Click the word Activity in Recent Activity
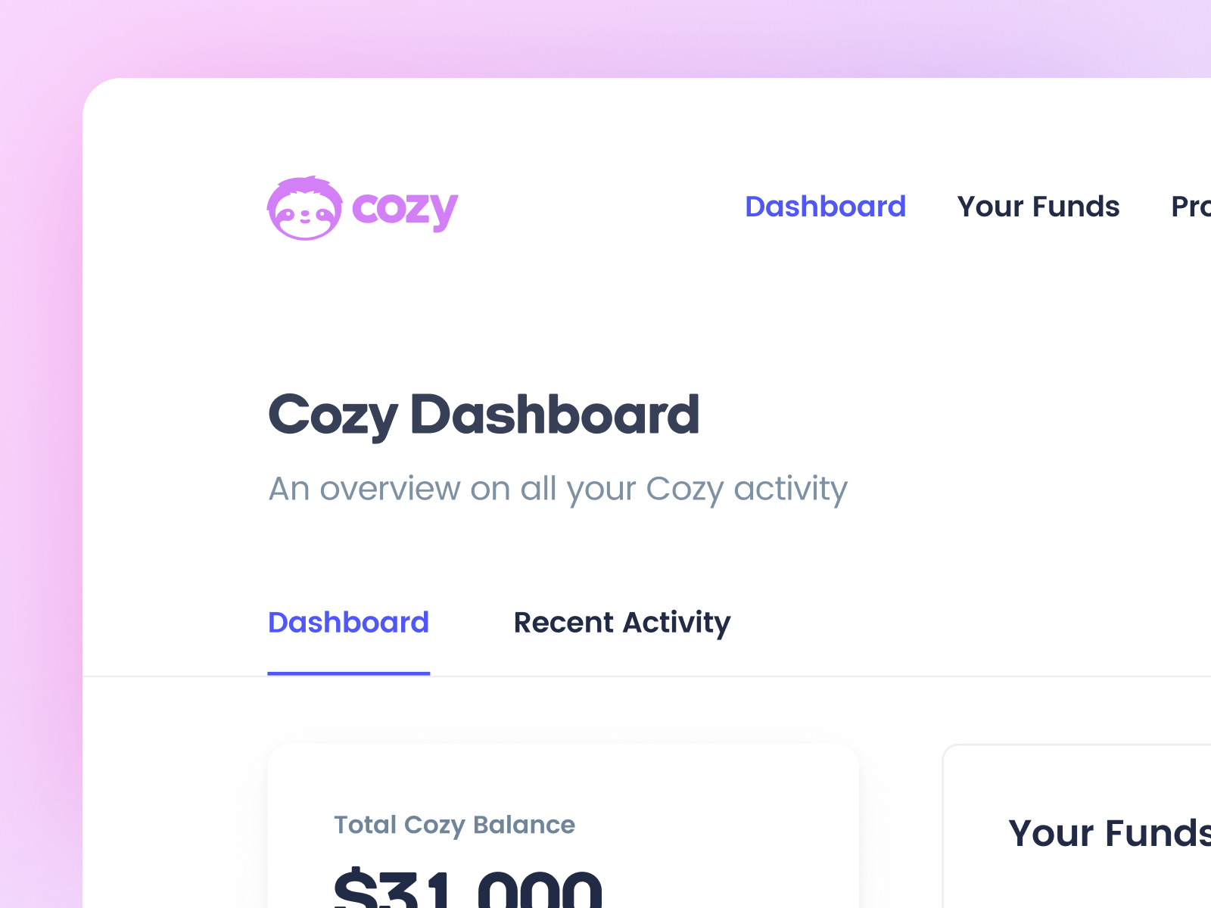Viewport: 1211px width, 908px height. click(x=677, y=623)
